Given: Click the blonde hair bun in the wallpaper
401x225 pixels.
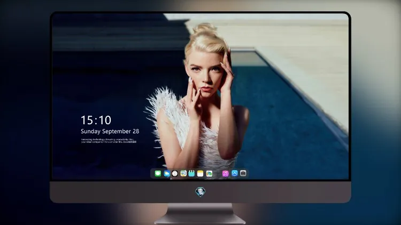Looking at the screenshot, I should click(x=205, y=29).
